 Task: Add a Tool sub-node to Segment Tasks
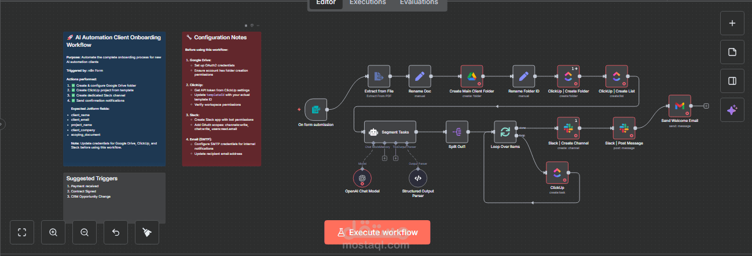click(395, 159)
